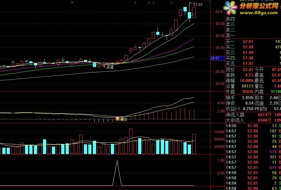281x190 pixels.
Task: Click the 买三 bid price 51.99
Action: 248,52
